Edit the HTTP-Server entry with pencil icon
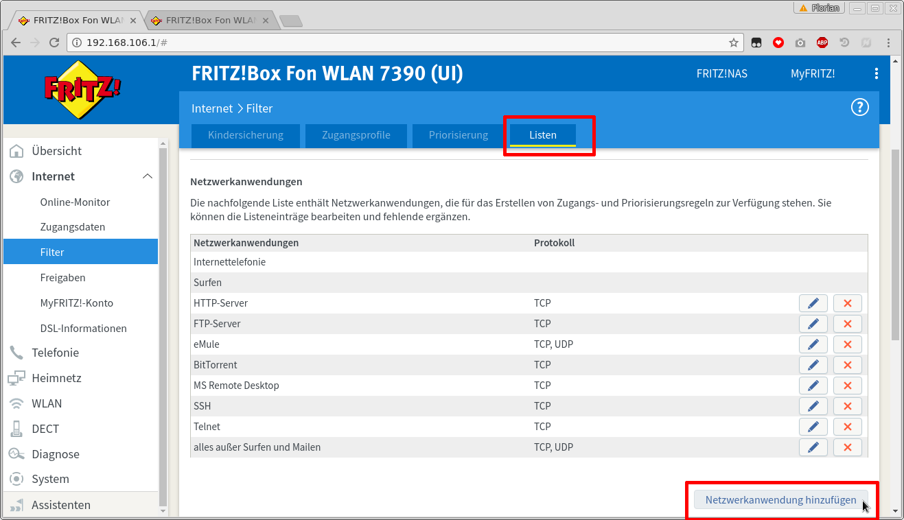The image size is (904, 520). click(x=813, y=303)
